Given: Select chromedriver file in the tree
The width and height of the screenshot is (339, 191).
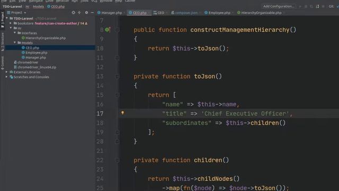Looking at the screenshot, I should coord(28,63).
